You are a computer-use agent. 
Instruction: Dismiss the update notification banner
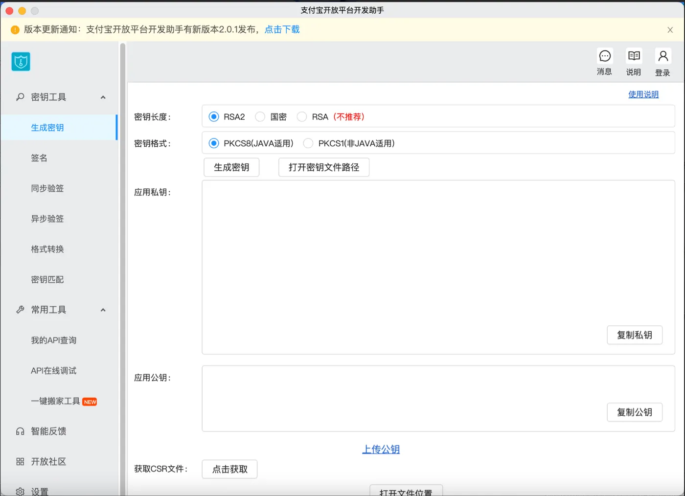[x=670, y=30]
